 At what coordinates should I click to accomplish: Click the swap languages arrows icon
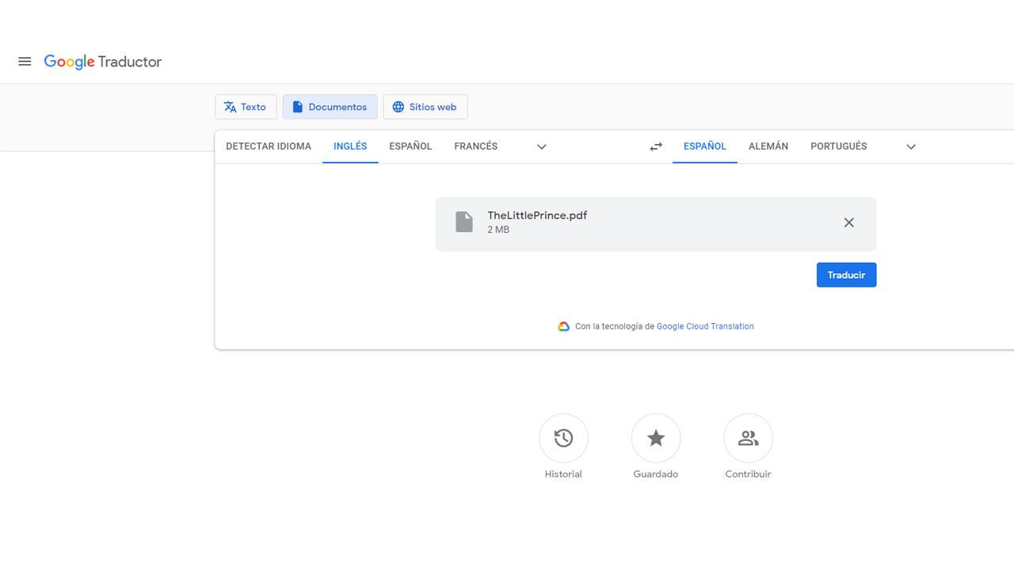(655, 146)
